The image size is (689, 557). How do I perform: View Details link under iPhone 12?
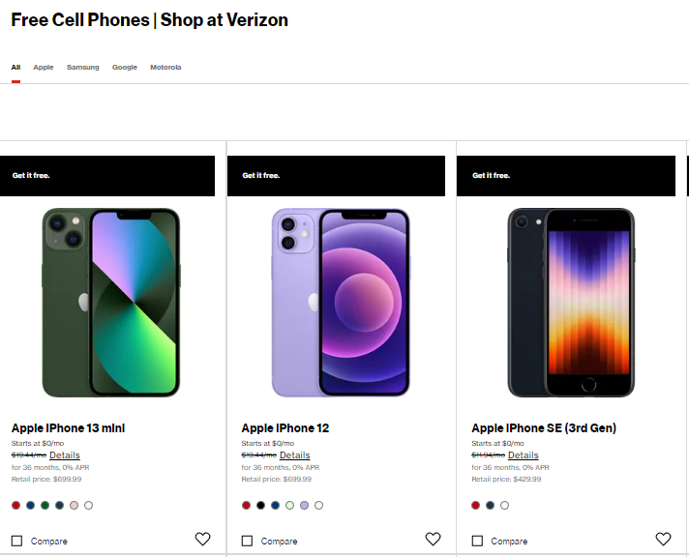(x=295, y=455)
